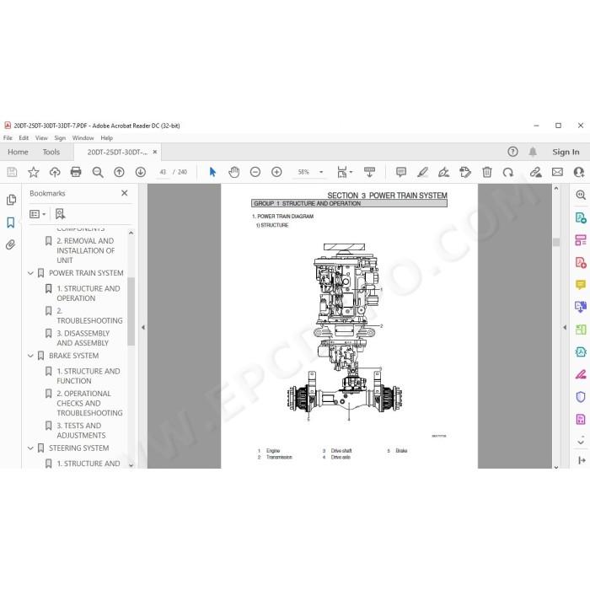The width and height of the screenshot is (590, 590).
Task: Zoom out with minus icon
Action: tap(255, 172)
